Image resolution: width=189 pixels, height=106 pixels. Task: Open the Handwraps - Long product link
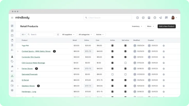pyautogui.click(x=29, y=92)
